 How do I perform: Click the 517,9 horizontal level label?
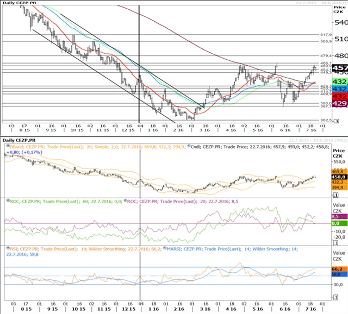[326, 35]
